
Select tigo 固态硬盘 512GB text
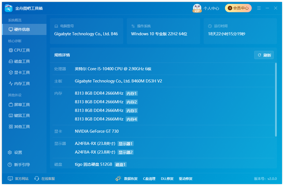pyautogui.click(x=94, y=165)
